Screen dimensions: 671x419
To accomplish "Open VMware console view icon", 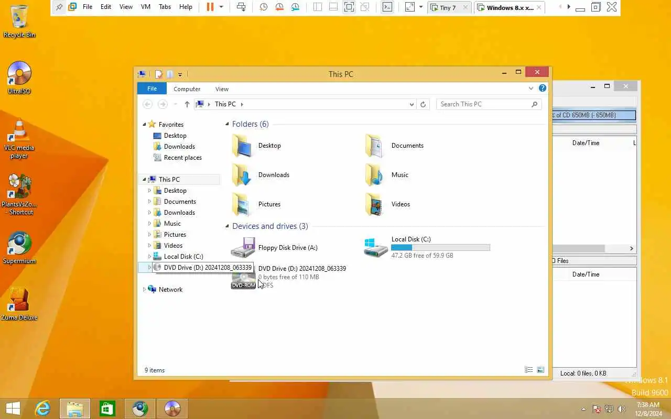I will tap(387, 7).
